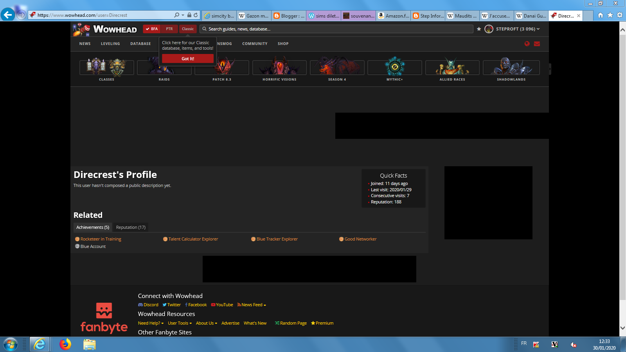Open the Horrific Visions category icon
Screen dimensions: 626x352
[279, 67]
